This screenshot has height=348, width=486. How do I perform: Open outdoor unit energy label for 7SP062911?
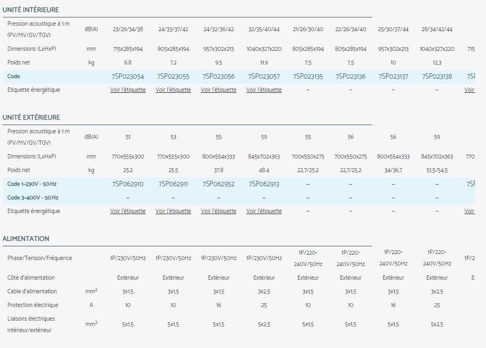pos(173,211)
